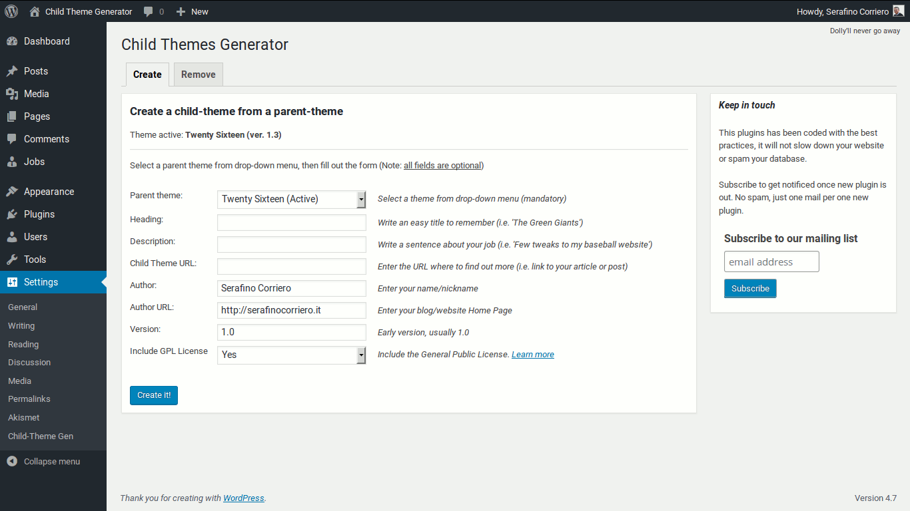Follow the Learn more link
The height and width of the screenshot is (511, 910).
click(x=533, y=355)
